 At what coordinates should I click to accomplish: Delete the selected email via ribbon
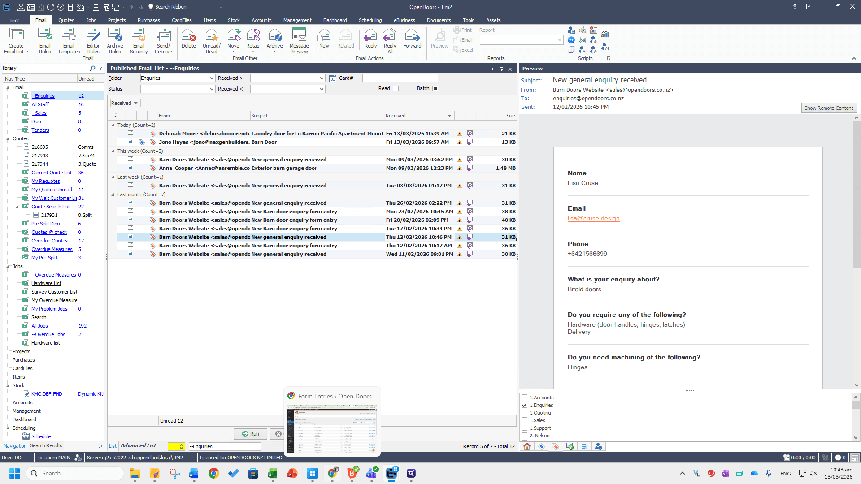coord(188,38)
